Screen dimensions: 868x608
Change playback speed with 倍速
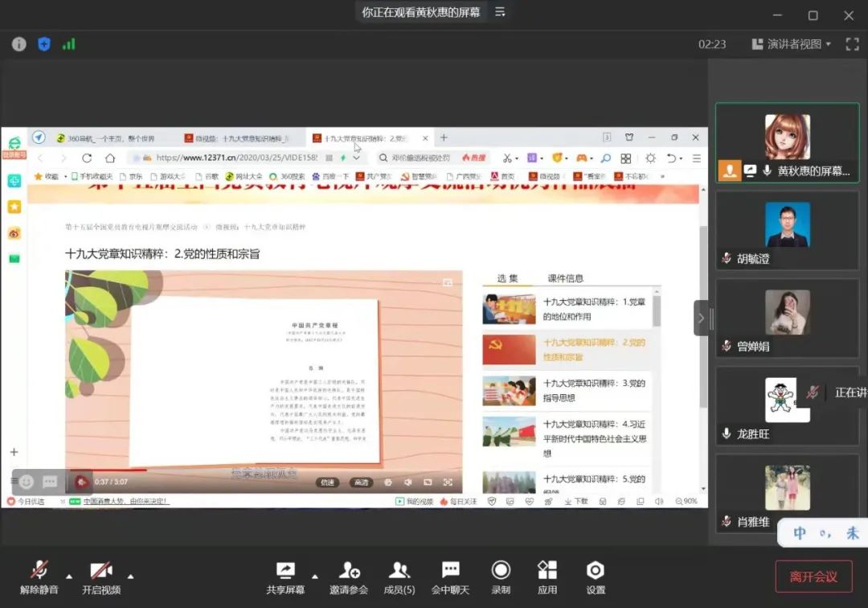327,483
